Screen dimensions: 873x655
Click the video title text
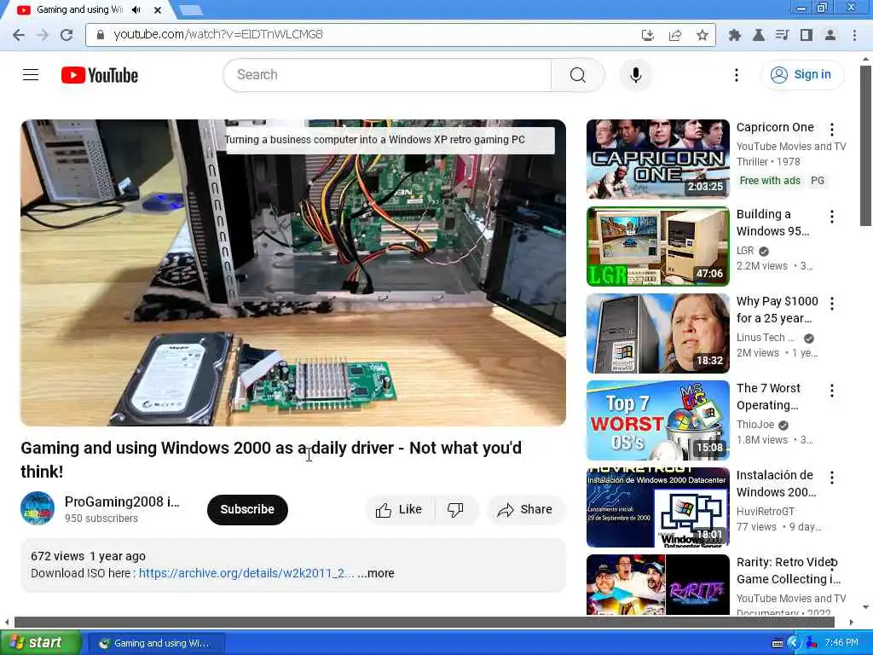pos(271,460)
